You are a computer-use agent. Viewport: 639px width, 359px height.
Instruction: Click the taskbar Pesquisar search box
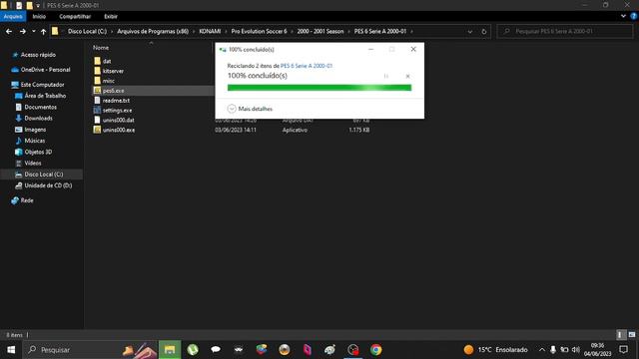pos(90,350)
